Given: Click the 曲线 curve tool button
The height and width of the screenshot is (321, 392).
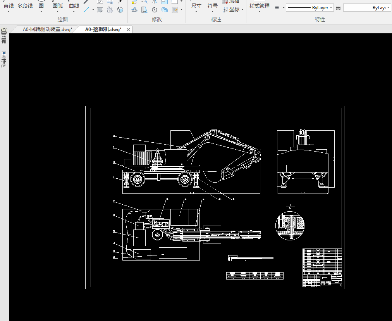Looking at the screenshot, I should click(74, 6).
